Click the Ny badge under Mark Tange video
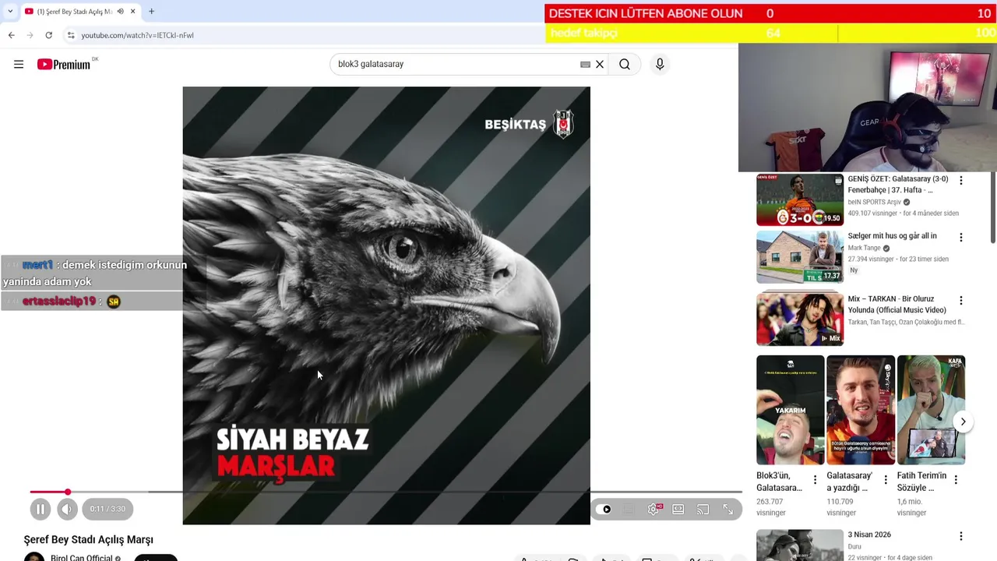Image resolution: width=997 pixels, height=561 pixels. point(854,270)
